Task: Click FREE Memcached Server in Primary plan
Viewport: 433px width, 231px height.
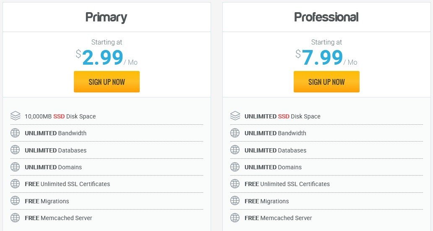Action: (x=59, y=218)
